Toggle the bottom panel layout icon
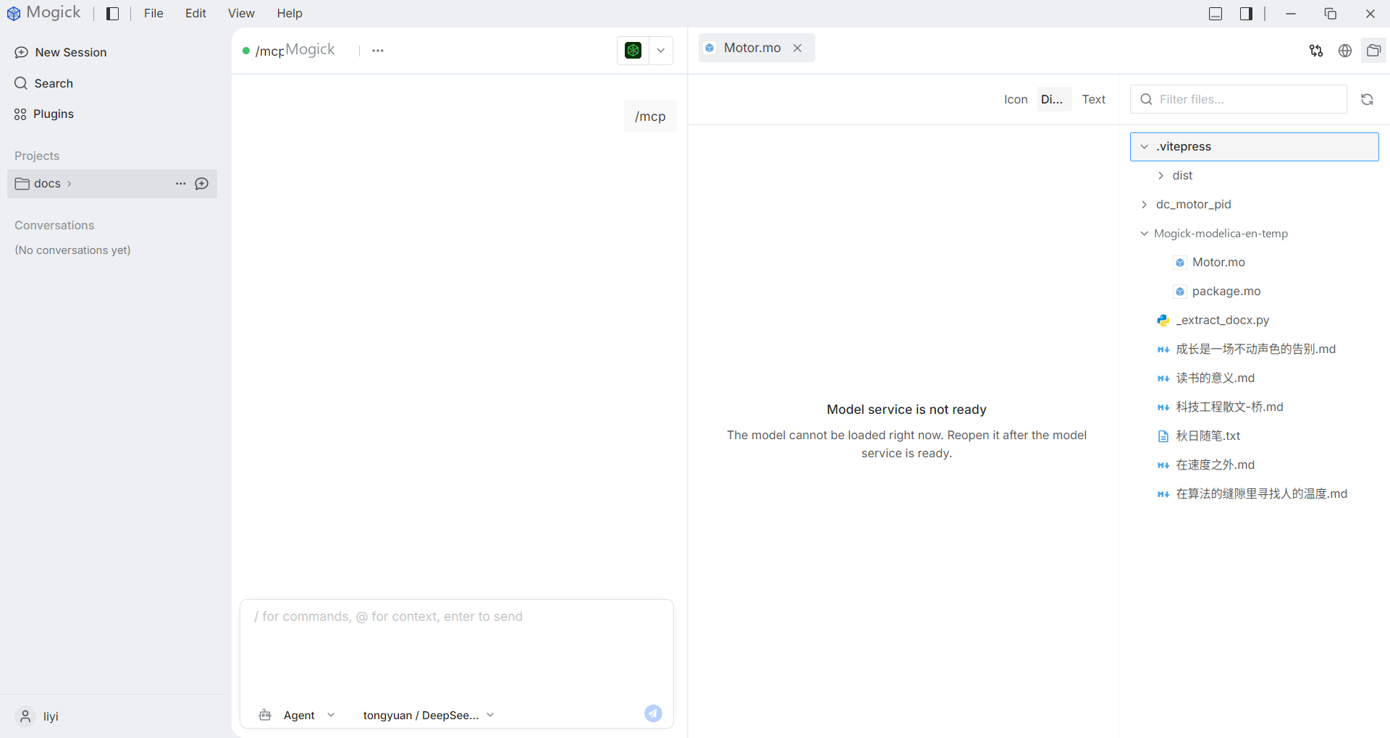 click(x=1216, y=14)
